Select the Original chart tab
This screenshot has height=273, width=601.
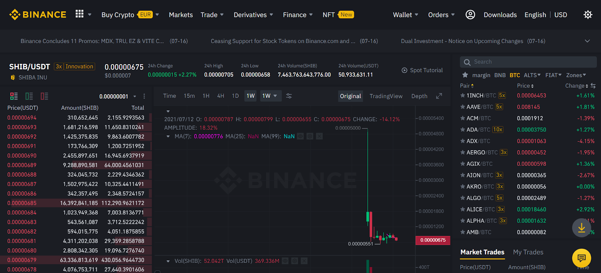[x=350, y=96]
